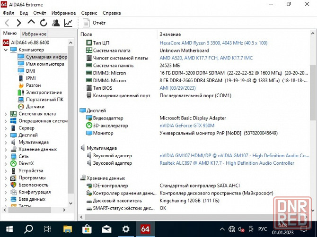
Task: Open the Windows Start menu
Action: (9, 229)
